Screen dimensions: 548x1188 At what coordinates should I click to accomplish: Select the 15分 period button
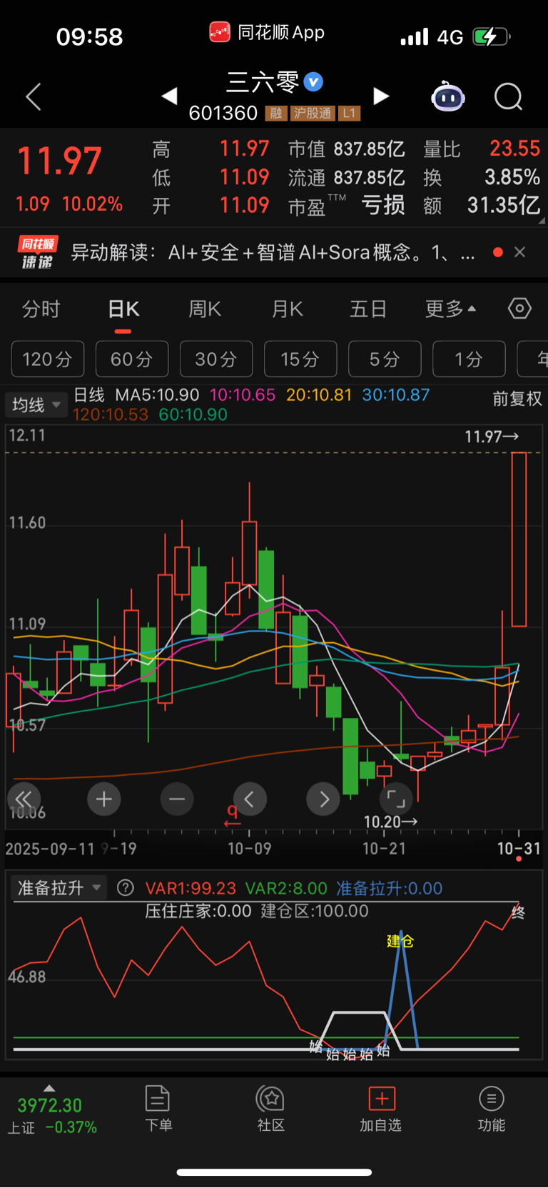300,359
